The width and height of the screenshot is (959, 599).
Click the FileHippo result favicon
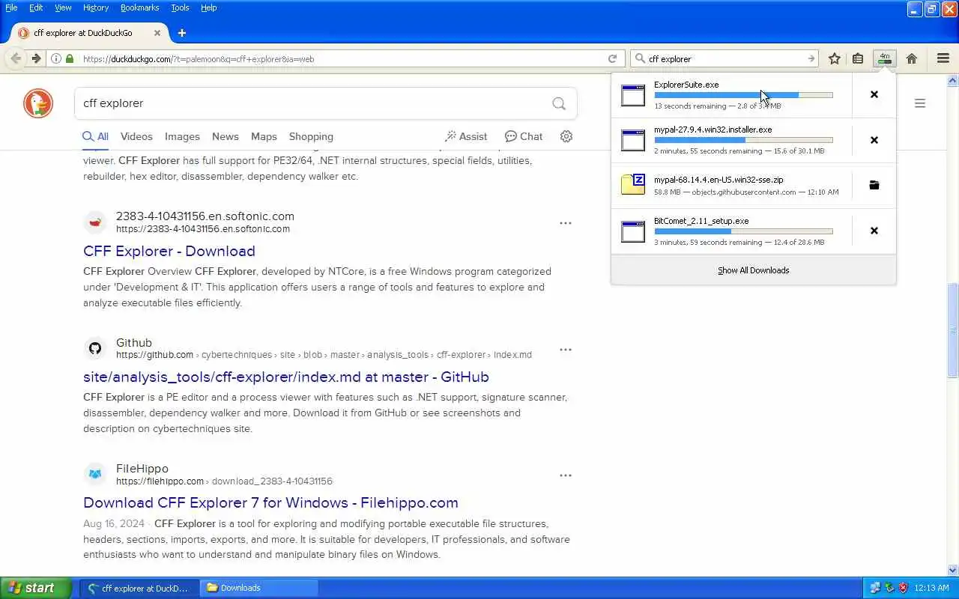tap(95, 474)
